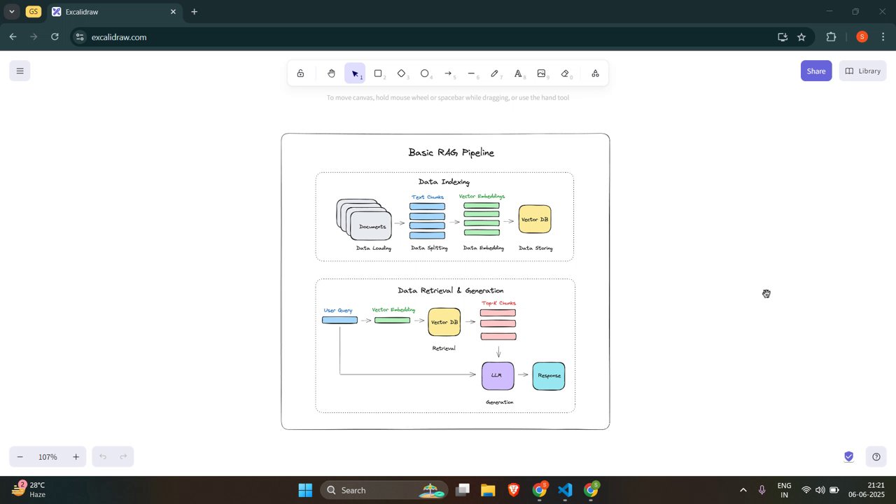Screen dimensions: 896x504
Task: Select the Insert image tool
Action: [542, 73]
